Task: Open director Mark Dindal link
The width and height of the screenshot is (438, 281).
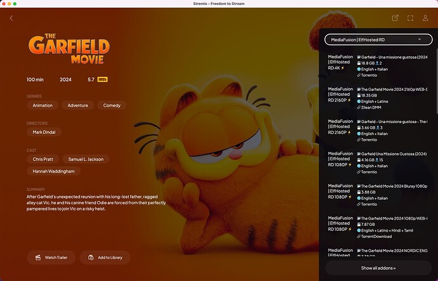Action: click(x=44, y=133)
